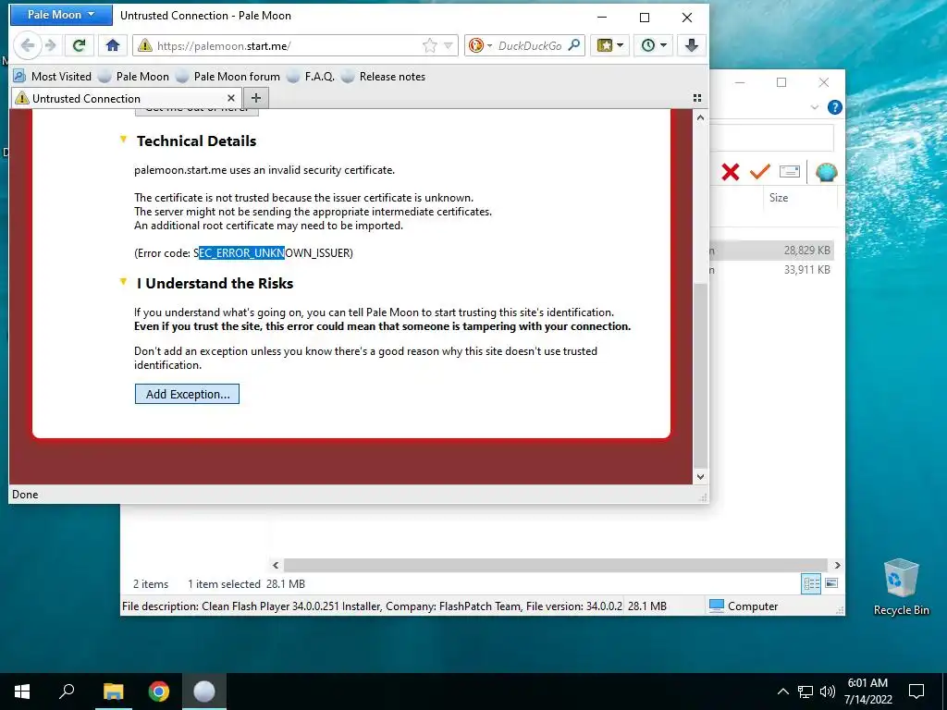
Task: Click the page scrollbar up arrow
Action: tap(700, 117)
